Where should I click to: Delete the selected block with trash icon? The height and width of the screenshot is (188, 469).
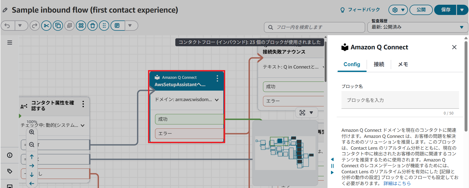pyautogui.click(x=93, y=26)
